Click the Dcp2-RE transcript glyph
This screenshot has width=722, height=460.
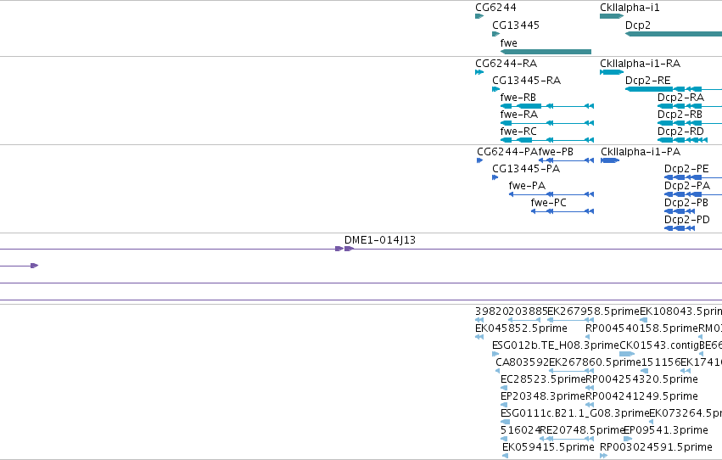pos(674,89)
